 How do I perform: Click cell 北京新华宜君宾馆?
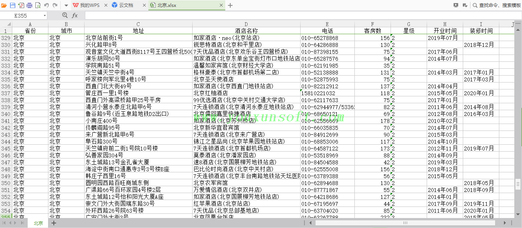tap(246, 128)
